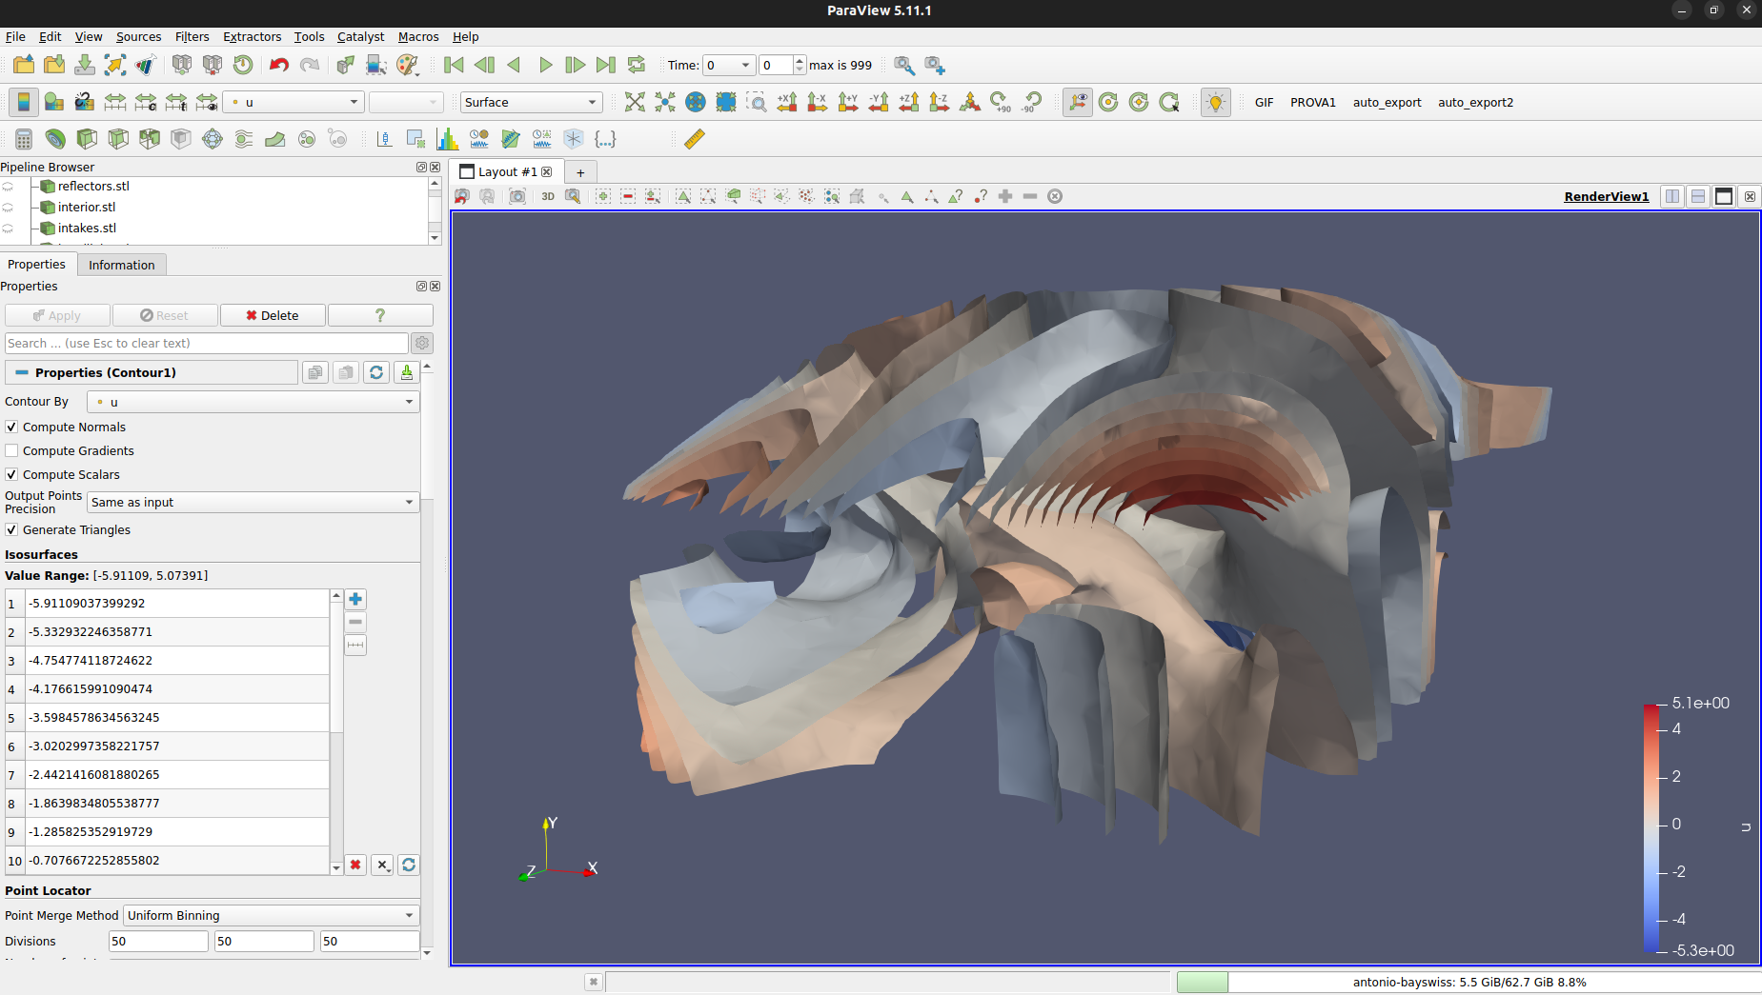Image resolution: width=1762 pixels, height=995 pixels.
Task: Add a new isosurface value with plus button
Action: tap(354, 599)
